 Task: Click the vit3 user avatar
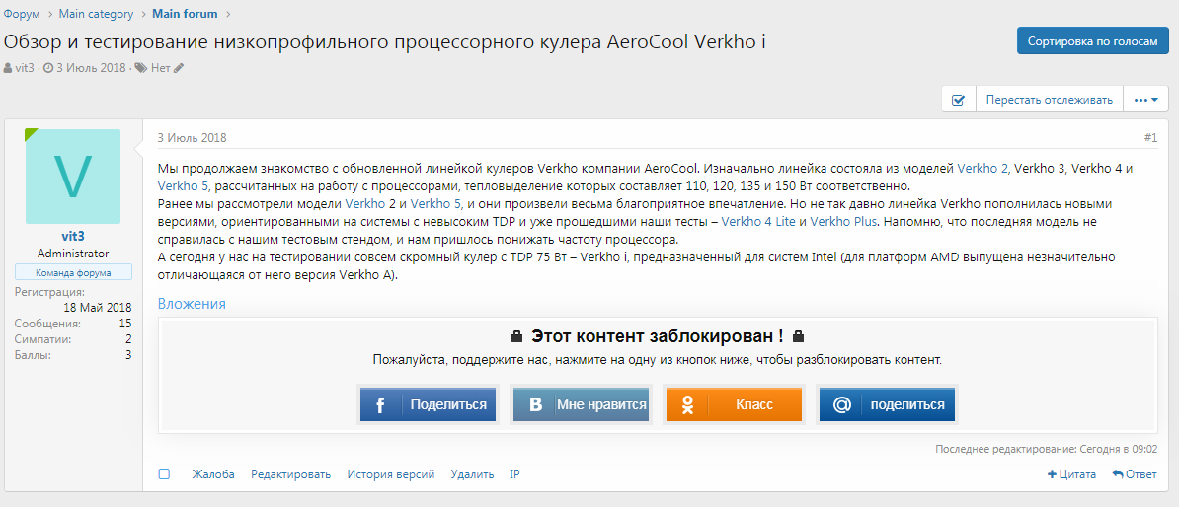pos(72,177)
